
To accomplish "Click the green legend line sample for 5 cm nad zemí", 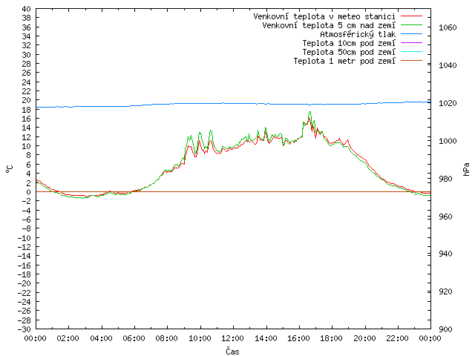I will [411, 25].
